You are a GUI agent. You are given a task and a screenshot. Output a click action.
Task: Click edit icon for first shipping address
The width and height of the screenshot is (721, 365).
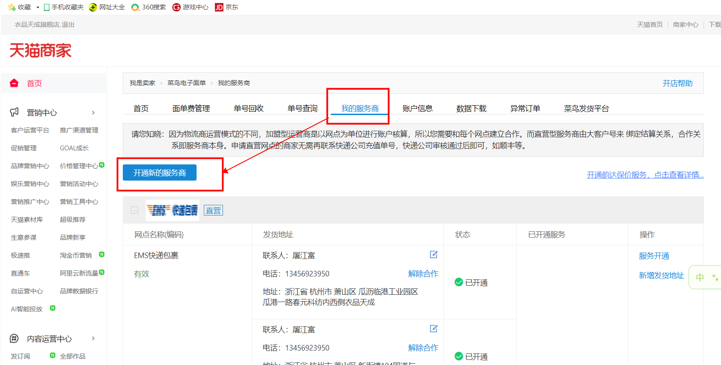(x=434, y=255)
